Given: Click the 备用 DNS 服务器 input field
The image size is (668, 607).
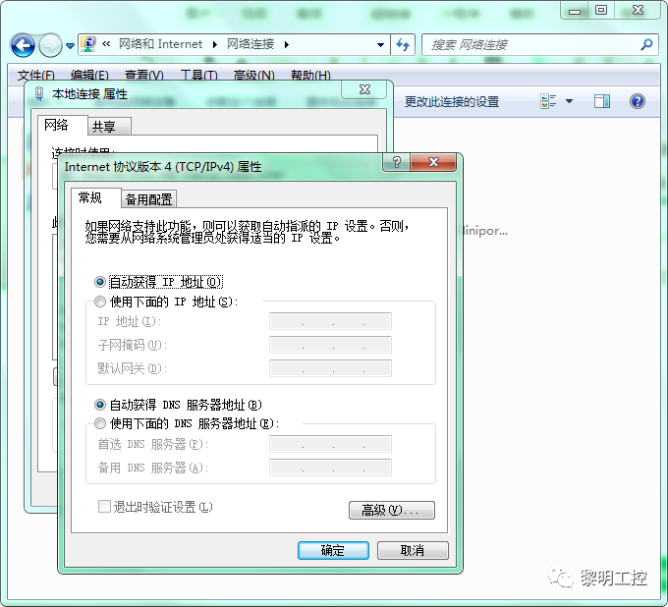Looking at the screenshot, I should click(330, 468).
